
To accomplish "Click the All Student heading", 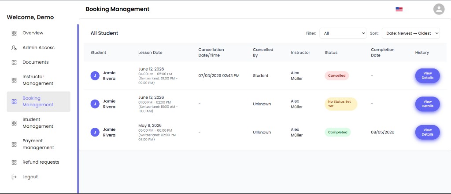I will (104, 33).
